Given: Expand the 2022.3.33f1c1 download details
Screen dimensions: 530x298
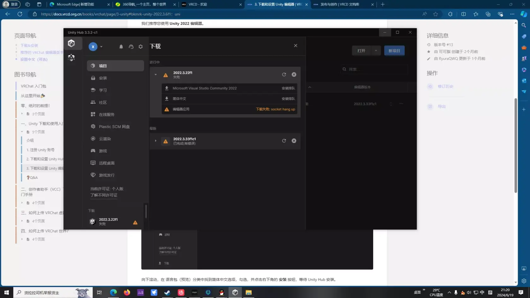Looking at the screenshot, I should pyautogui.click(x=156, y=141).
